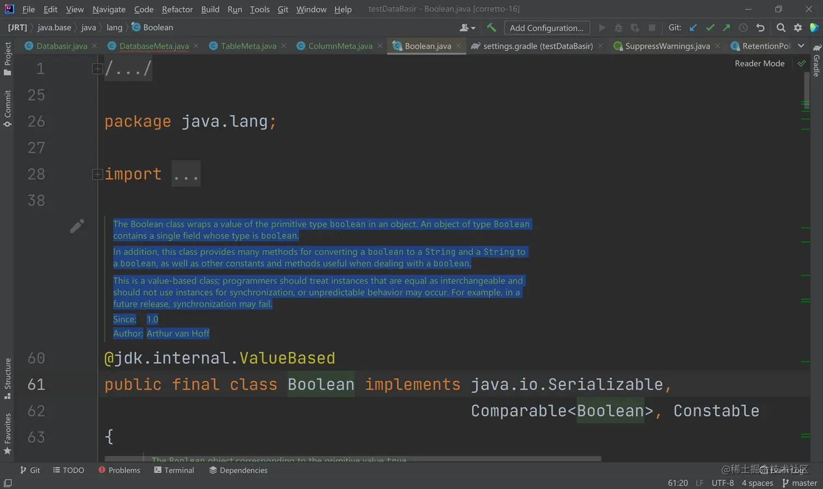Image resolution: width=823 pixels, height=489 pixels.
Task: Click the Run play icon in toolbar
Action: pyautogui.click(x=602, y=28)
